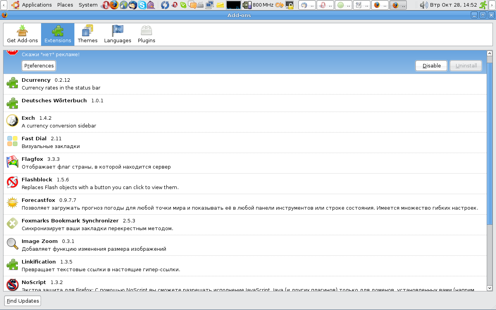Click the scrollbar down arrow
This screenshot has height=310, width=496.
click(489, 288)
